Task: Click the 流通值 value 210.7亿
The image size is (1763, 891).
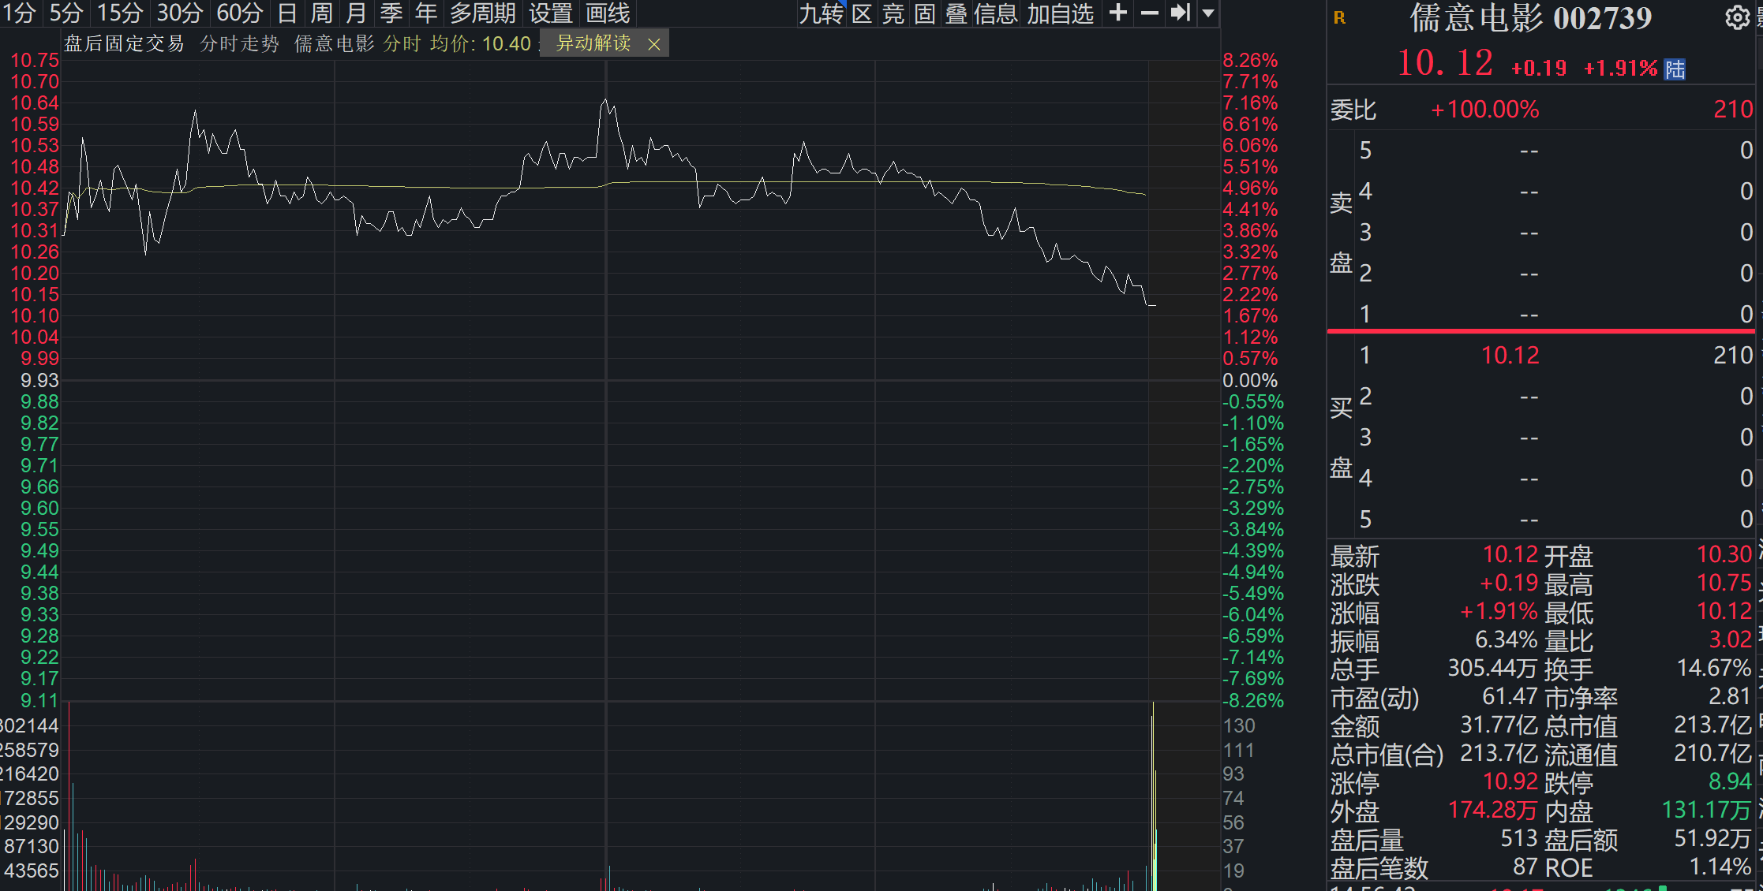Action: tap(1713, 754)
